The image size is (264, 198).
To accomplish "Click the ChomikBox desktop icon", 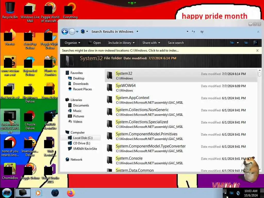I will point(10,171).
